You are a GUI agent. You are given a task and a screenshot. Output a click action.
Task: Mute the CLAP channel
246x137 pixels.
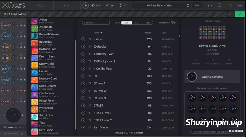tap(13, 67)
